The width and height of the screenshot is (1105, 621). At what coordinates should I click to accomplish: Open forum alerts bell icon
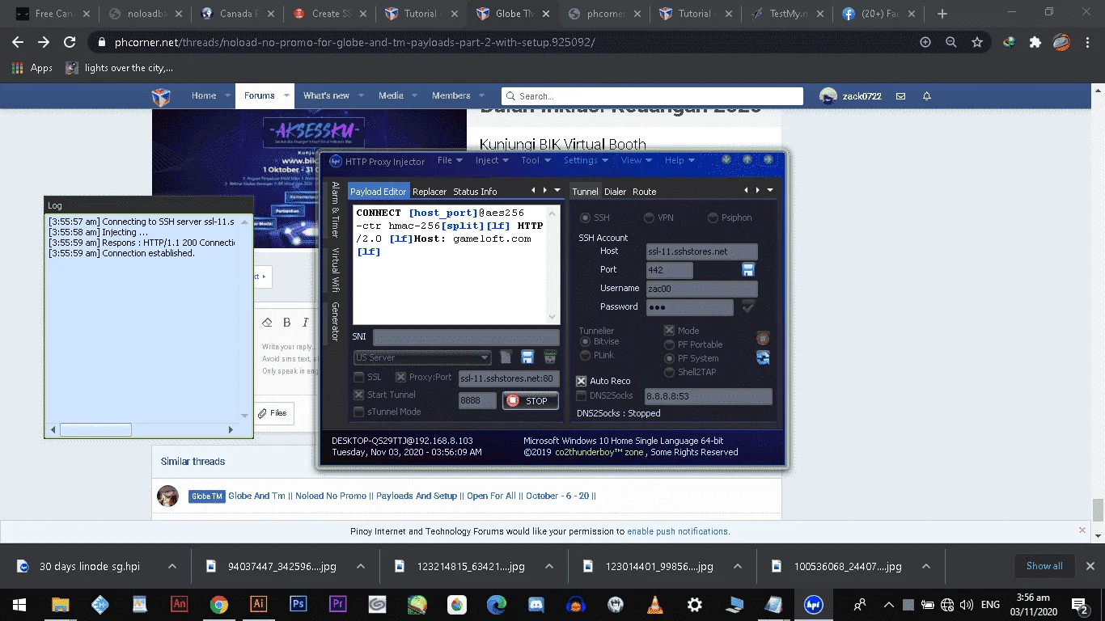click(927, 96)
